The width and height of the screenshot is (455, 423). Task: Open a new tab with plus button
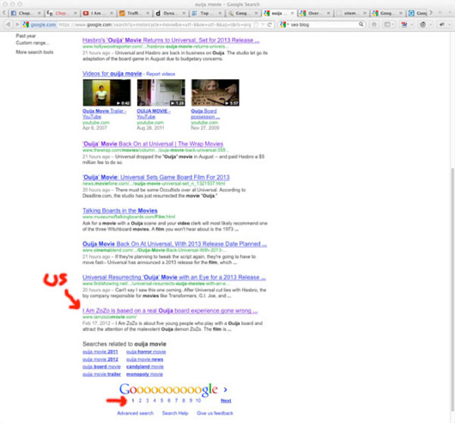[440, 13]
